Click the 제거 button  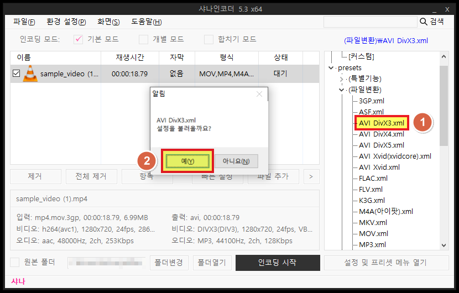click(35, 176)
